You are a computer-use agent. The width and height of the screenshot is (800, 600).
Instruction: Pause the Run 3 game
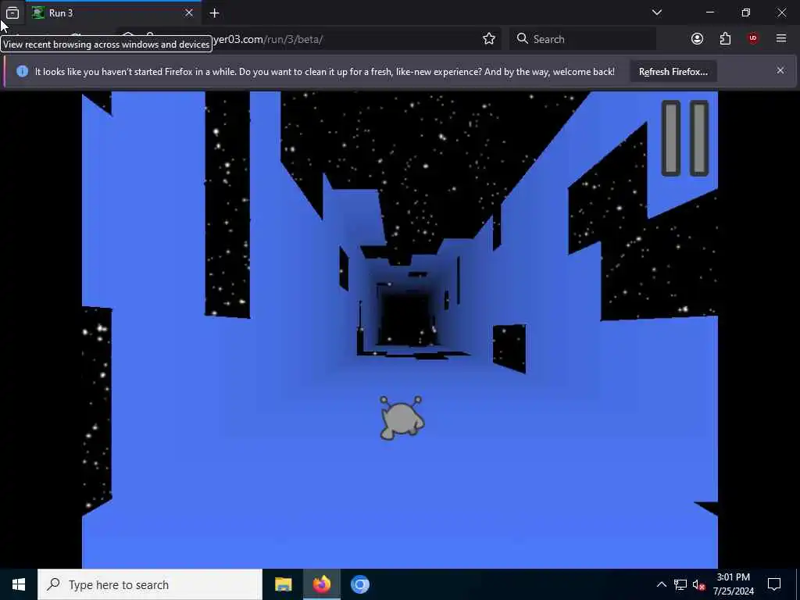pos(684,138)
